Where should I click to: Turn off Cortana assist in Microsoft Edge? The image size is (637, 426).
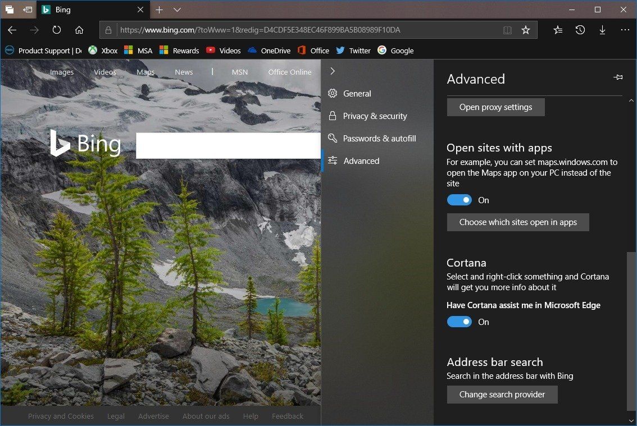pos(459,322)
